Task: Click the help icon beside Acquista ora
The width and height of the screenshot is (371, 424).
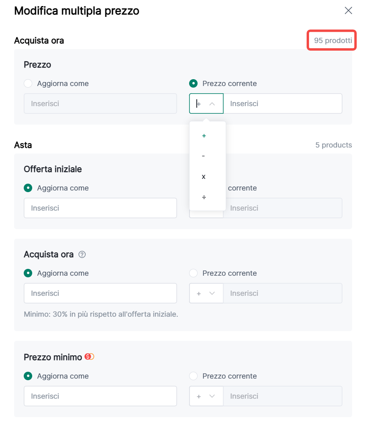Action: pyautogui.click(x=82, y=254)
